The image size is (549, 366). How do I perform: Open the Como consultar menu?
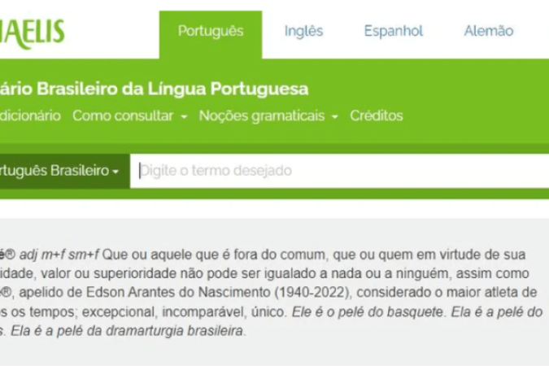click(x=123, y=115)
